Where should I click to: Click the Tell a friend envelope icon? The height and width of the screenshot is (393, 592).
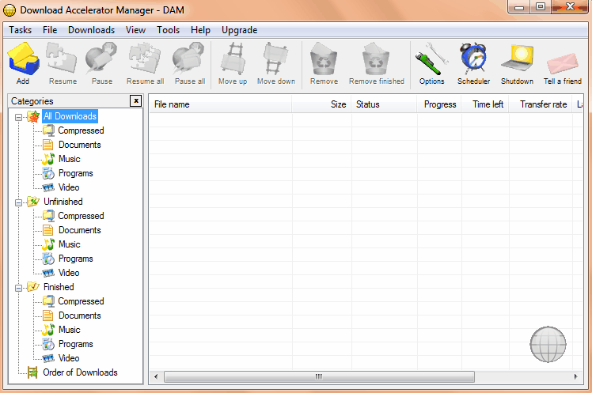[x=563, y=63]
